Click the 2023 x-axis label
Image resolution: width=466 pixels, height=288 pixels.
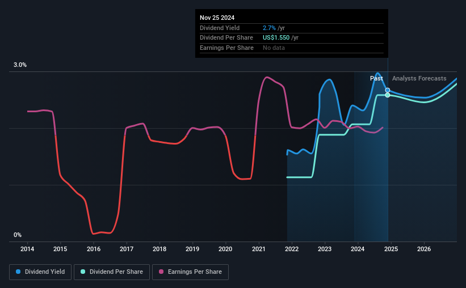click(325, 249)
